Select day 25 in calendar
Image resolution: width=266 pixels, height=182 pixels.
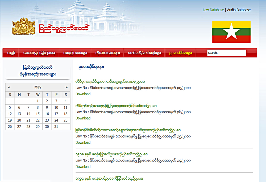tap(65, 120)
